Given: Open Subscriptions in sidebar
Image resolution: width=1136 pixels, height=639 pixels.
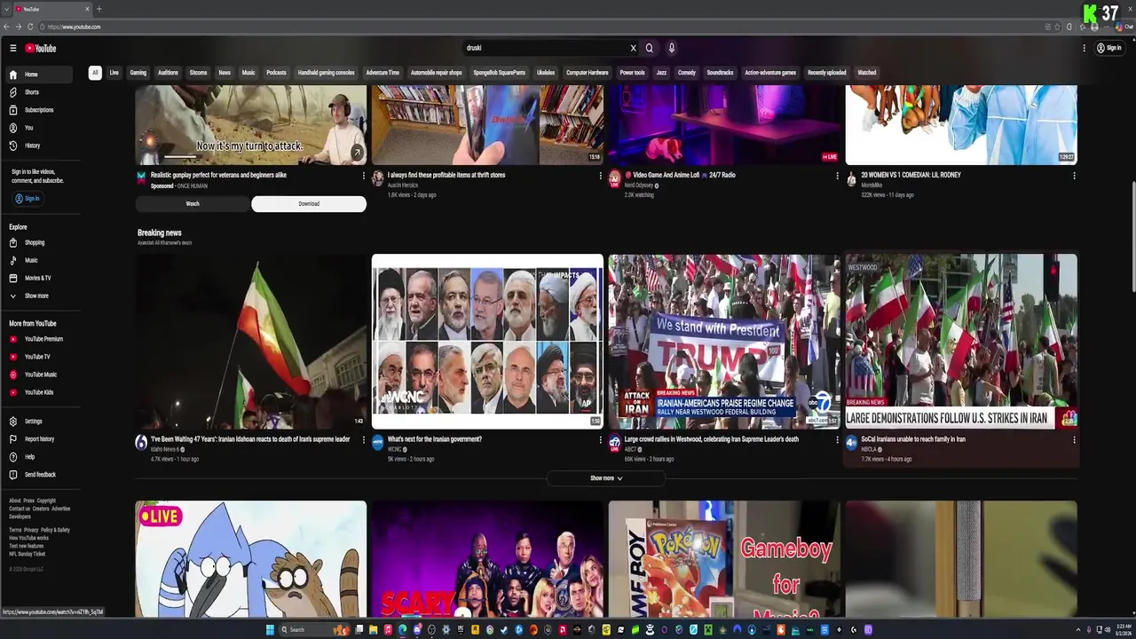Looking at the screenshot, I should pos(40,110).
